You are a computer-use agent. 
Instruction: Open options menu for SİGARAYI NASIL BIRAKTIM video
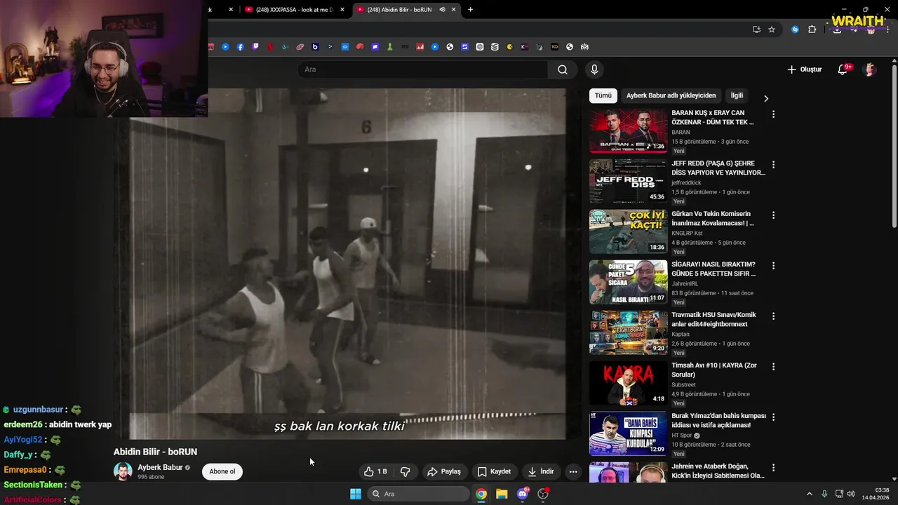pos(773,266)
